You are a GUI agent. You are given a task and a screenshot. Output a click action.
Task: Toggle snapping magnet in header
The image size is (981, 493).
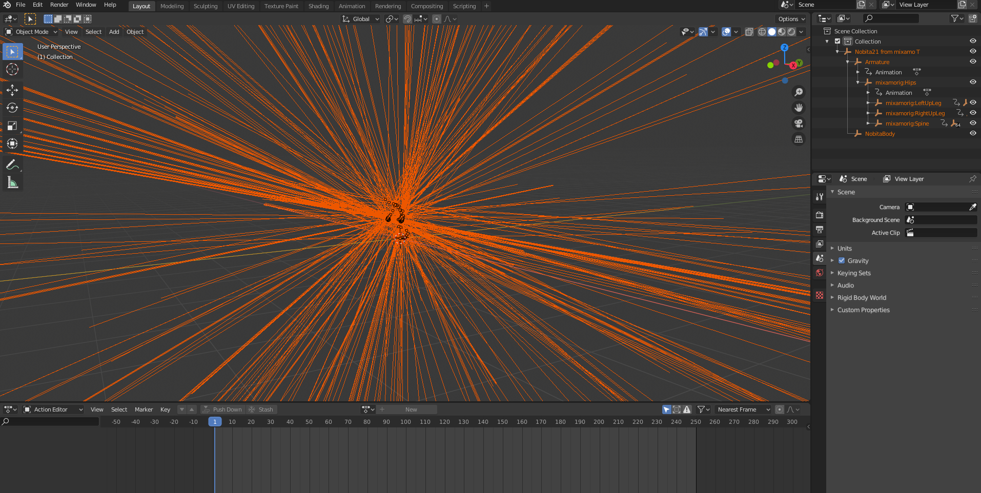pos(407,19)
